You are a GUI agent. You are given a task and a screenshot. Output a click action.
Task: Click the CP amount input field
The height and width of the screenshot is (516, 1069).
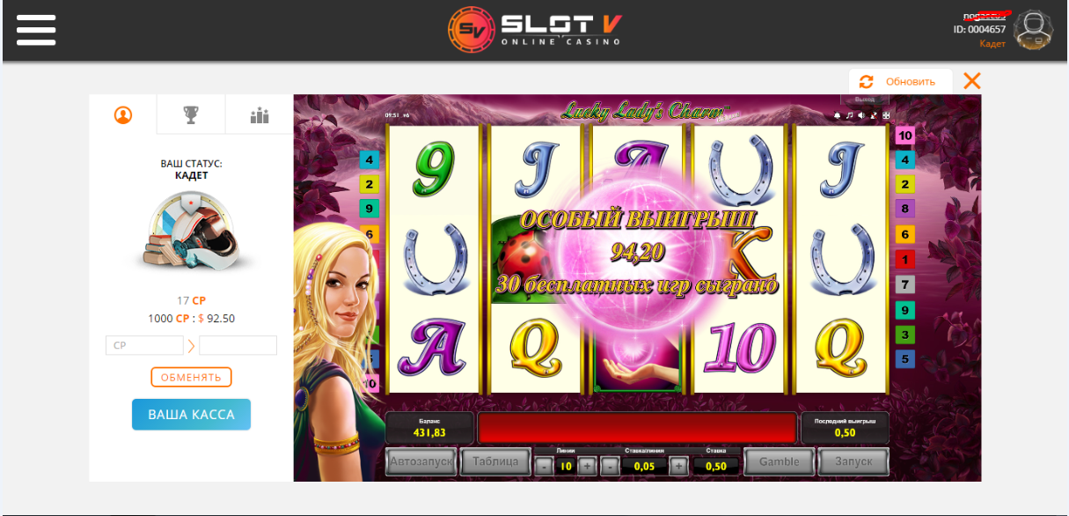point(144,345)
